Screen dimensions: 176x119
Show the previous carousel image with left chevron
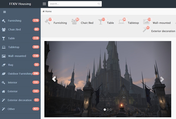(x=54, y=79)
